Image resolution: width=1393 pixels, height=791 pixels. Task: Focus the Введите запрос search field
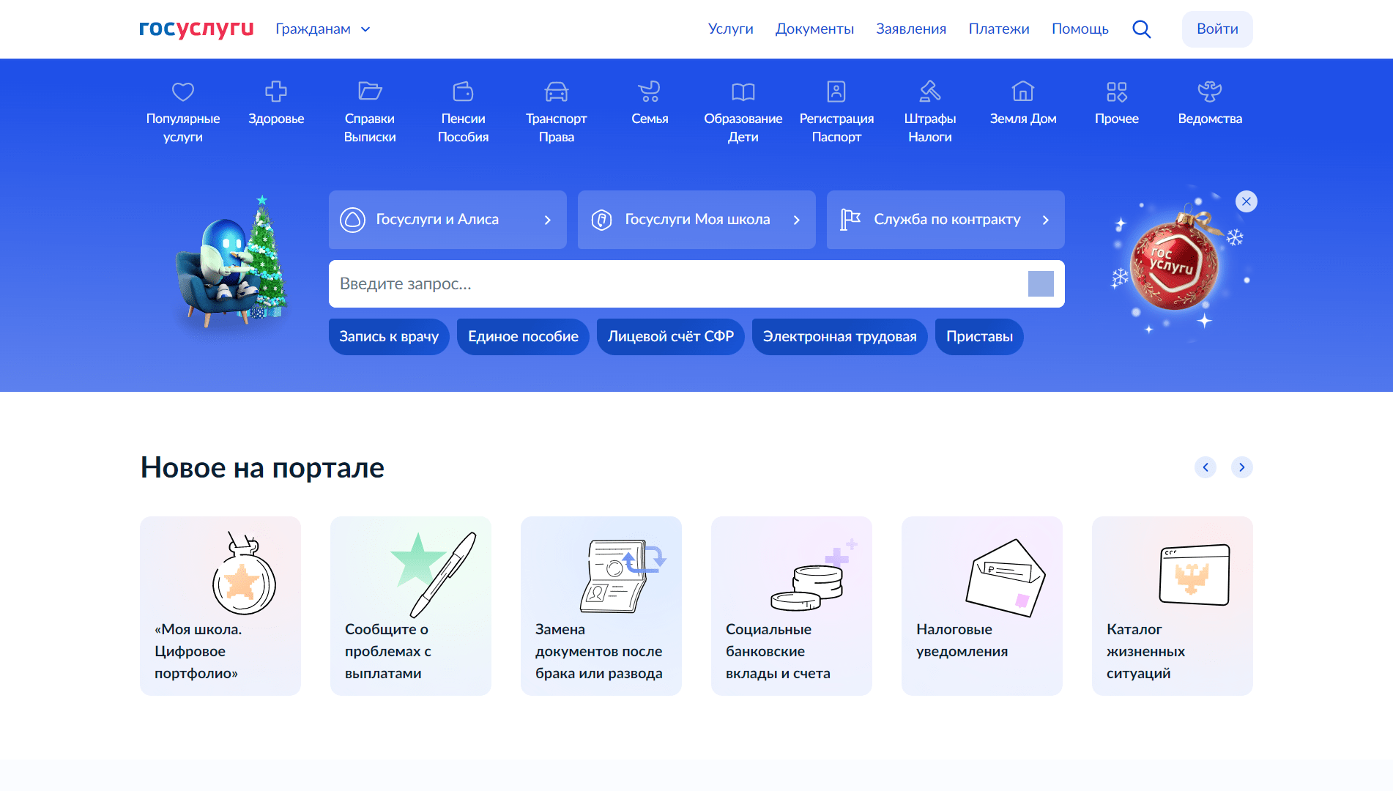click(x=674, y=284)
